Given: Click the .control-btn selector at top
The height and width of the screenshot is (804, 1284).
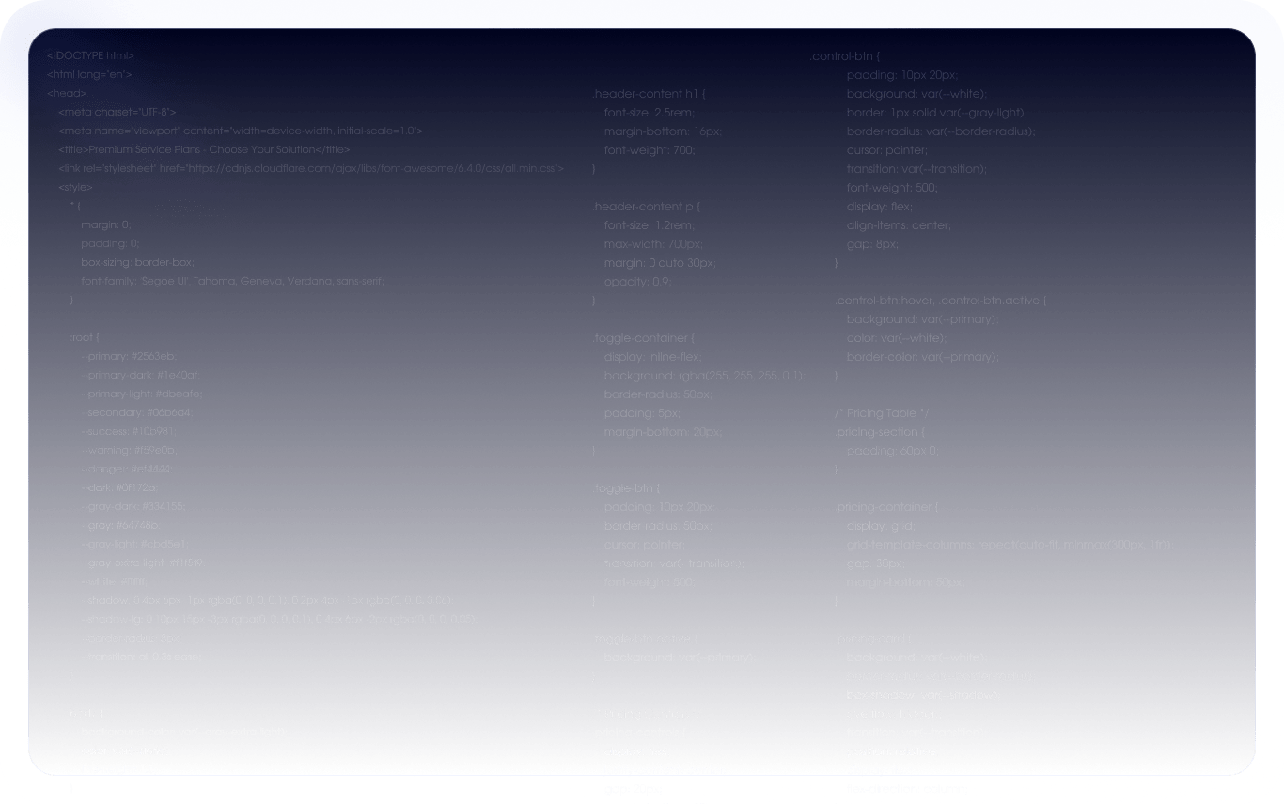Looking at the screenshot, I should click(x=845, y=56).
